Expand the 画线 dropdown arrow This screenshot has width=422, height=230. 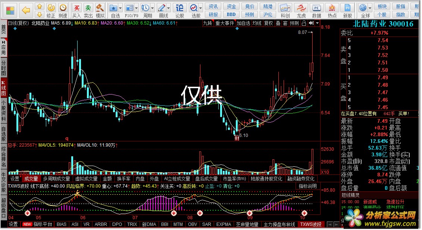coord(169,8)
